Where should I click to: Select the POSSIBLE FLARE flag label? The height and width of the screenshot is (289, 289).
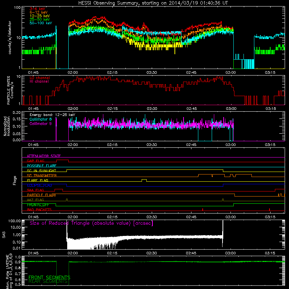42,166
